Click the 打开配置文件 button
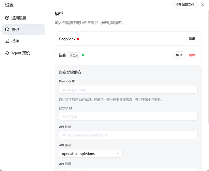The image size is (209, 171). [x=185, y=5]
